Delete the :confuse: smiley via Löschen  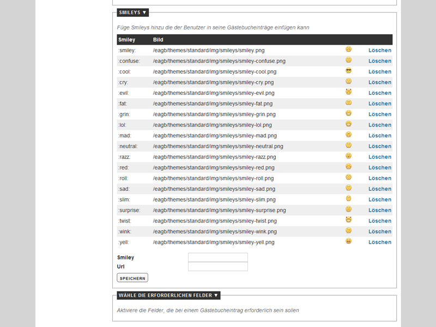click(380, 61)
